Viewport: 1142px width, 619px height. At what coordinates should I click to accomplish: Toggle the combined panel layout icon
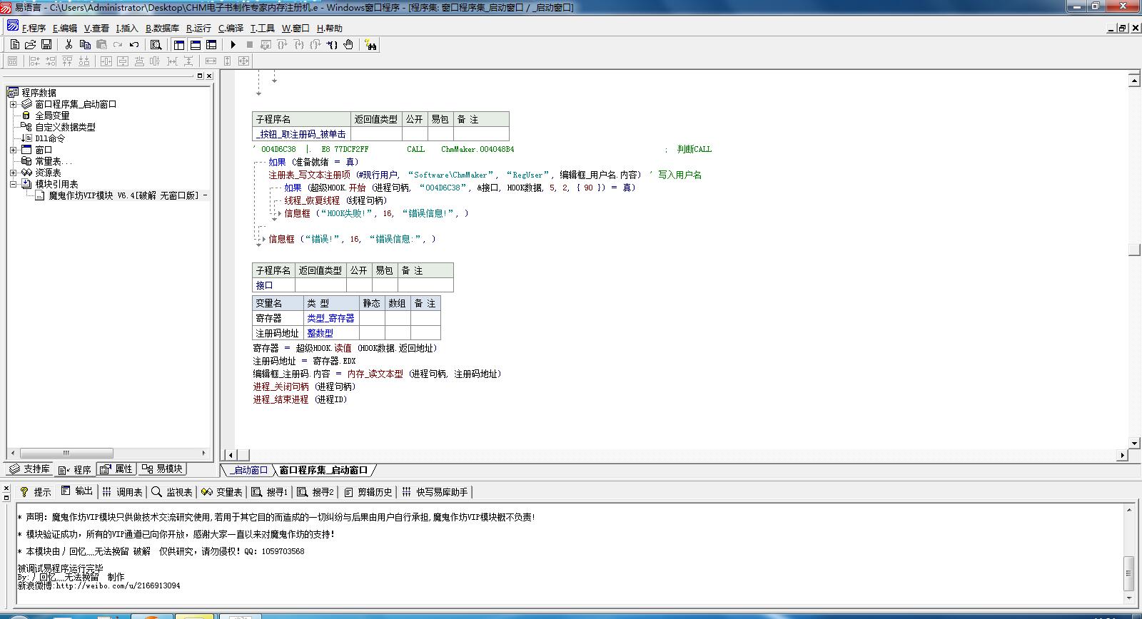tap(211, 44)
